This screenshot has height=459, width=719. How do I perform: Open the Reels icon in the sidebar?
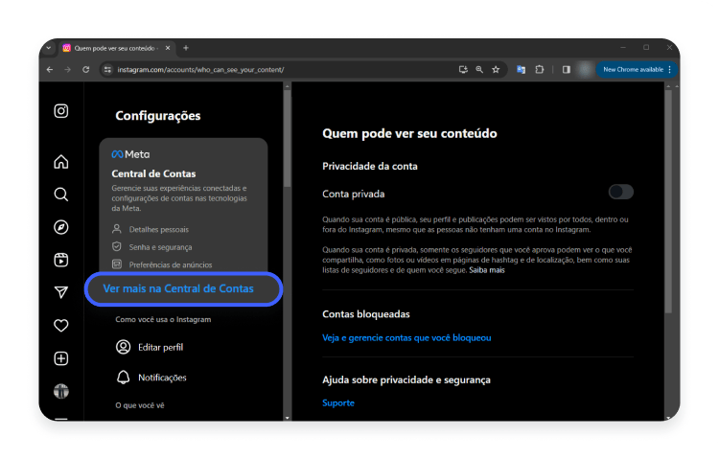(x=61, y=260)
